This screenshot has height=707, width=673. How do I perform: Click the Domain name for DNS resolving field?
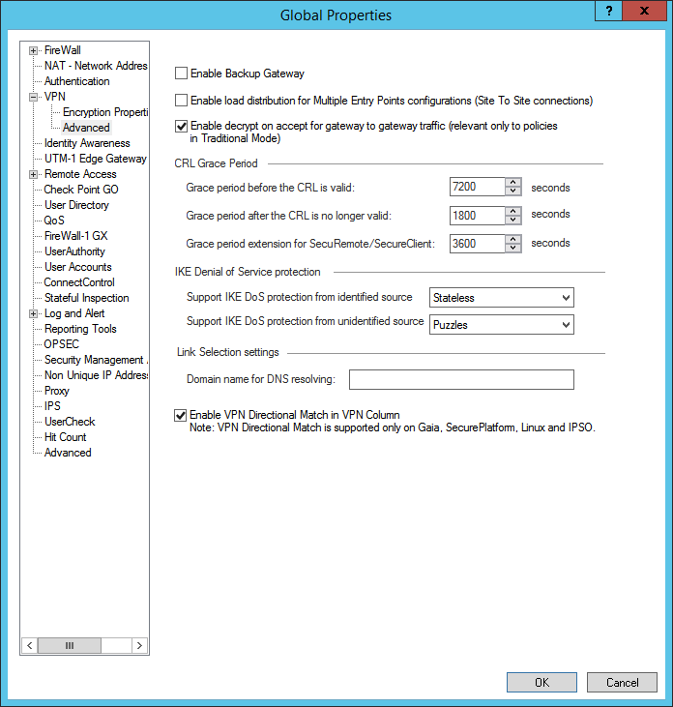pos(461,379)
